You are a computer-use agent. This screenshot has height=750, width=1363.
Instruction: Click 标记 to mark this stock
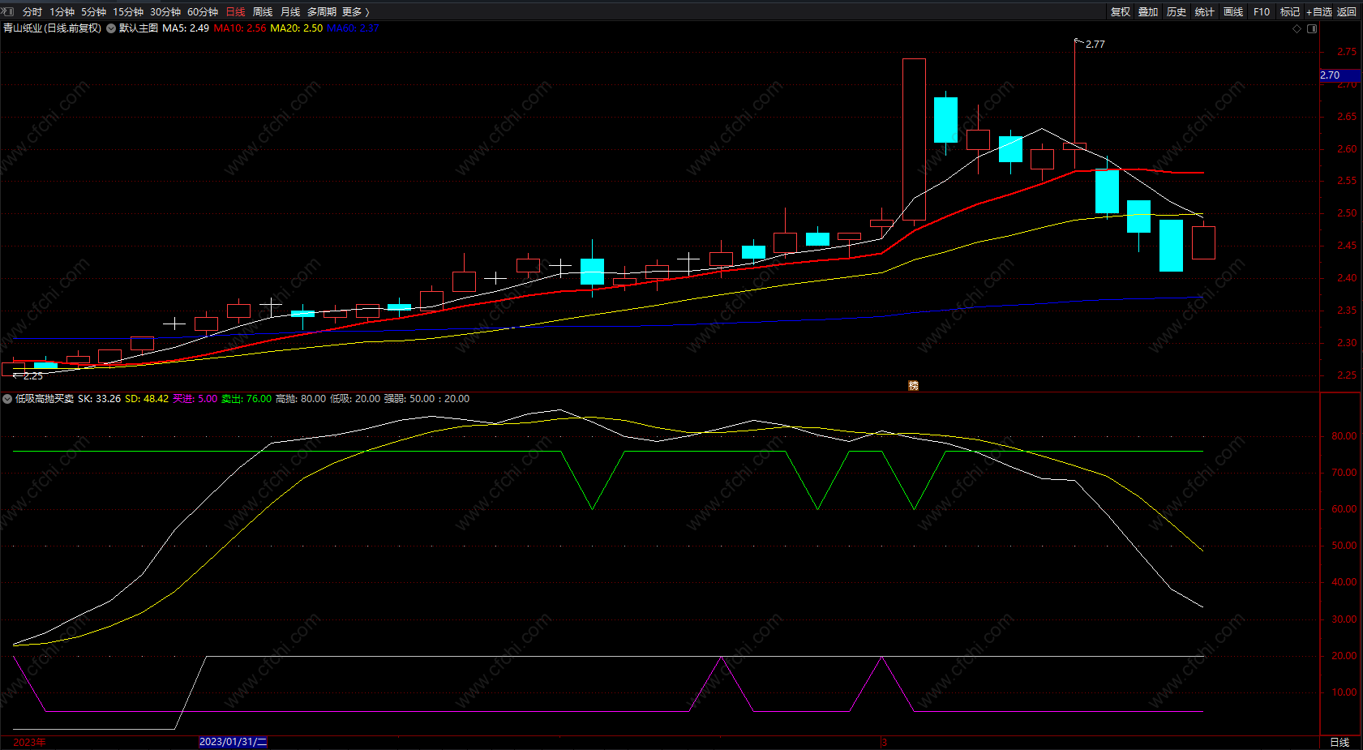[1289, 11]
